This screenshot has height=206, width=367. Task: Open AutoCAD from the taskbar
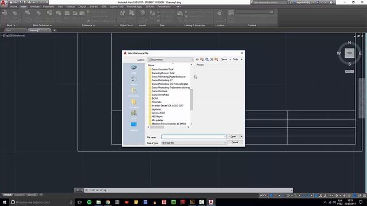tap(211, 202)
